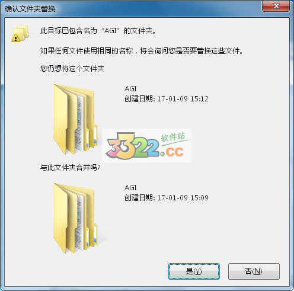This screenshot has height=291, width=294.
Task: Click the 创建日期 17-01-09 15:09 text
Action: (x=167, y=197)
